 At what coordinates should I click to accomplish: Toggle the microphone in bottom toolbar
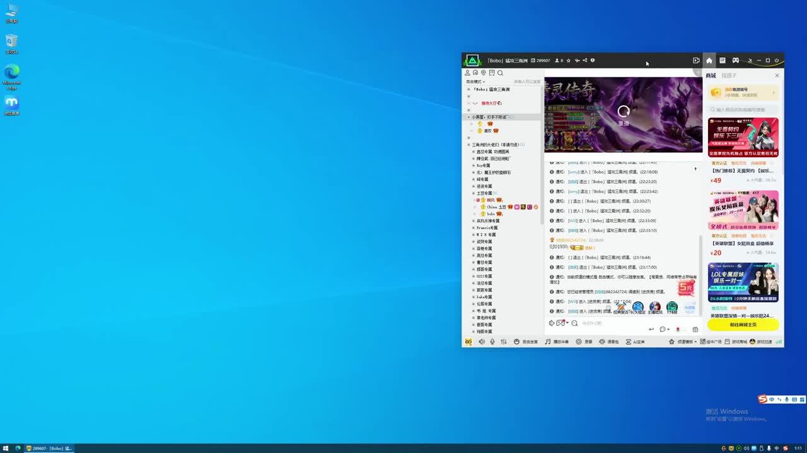492,342
